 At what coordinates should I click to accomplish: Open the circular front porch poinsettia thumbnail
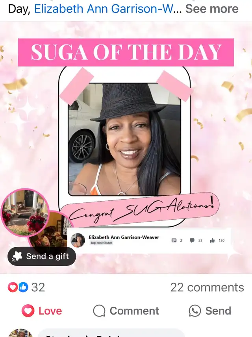pyautogui.click(x=25, y=213)
